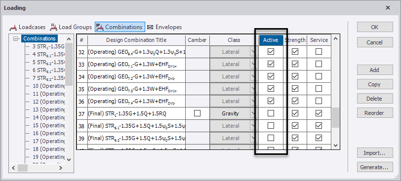Click the Cancel button
Viewport: 401px width, 181px height.
375,42
